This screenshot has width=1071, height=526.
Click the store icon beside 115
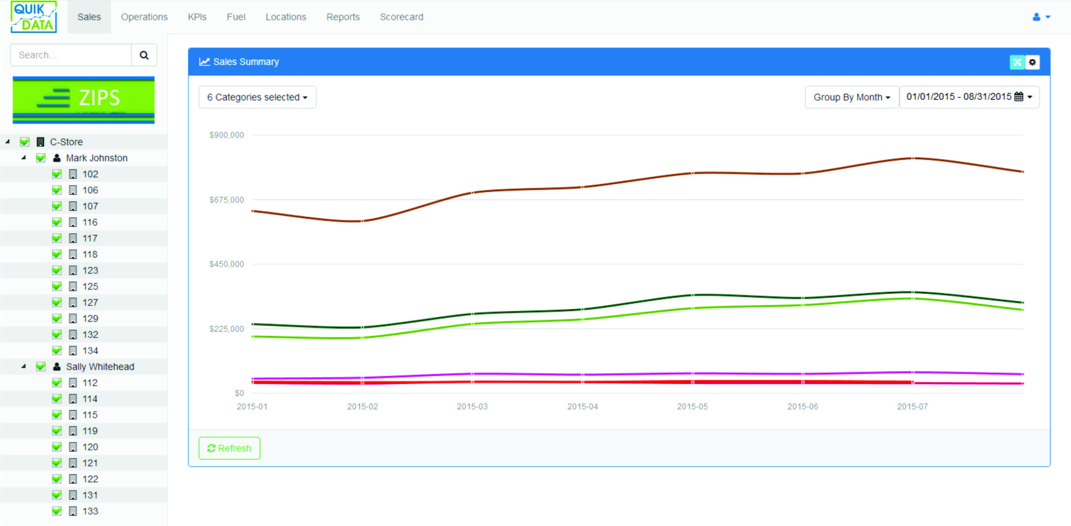pos(73,415)
